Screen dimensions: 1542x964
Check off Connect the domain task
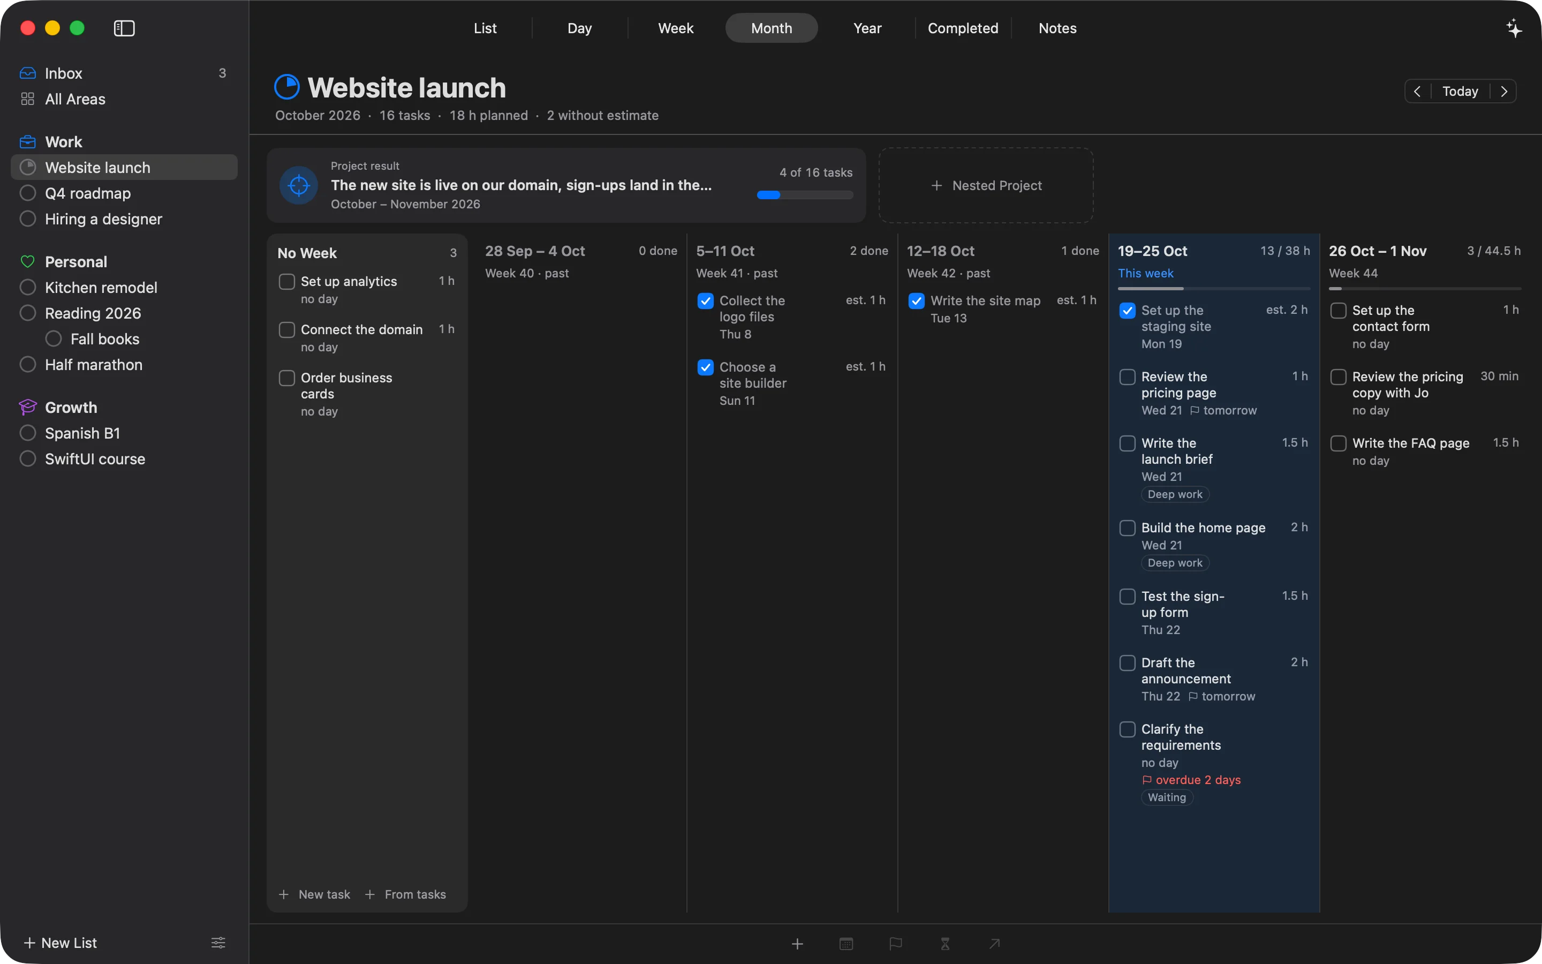pyautogui.click(x=287, y=329)
